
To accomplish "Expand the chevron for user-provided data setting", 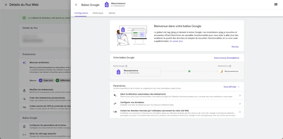I will tap(240, 112).
